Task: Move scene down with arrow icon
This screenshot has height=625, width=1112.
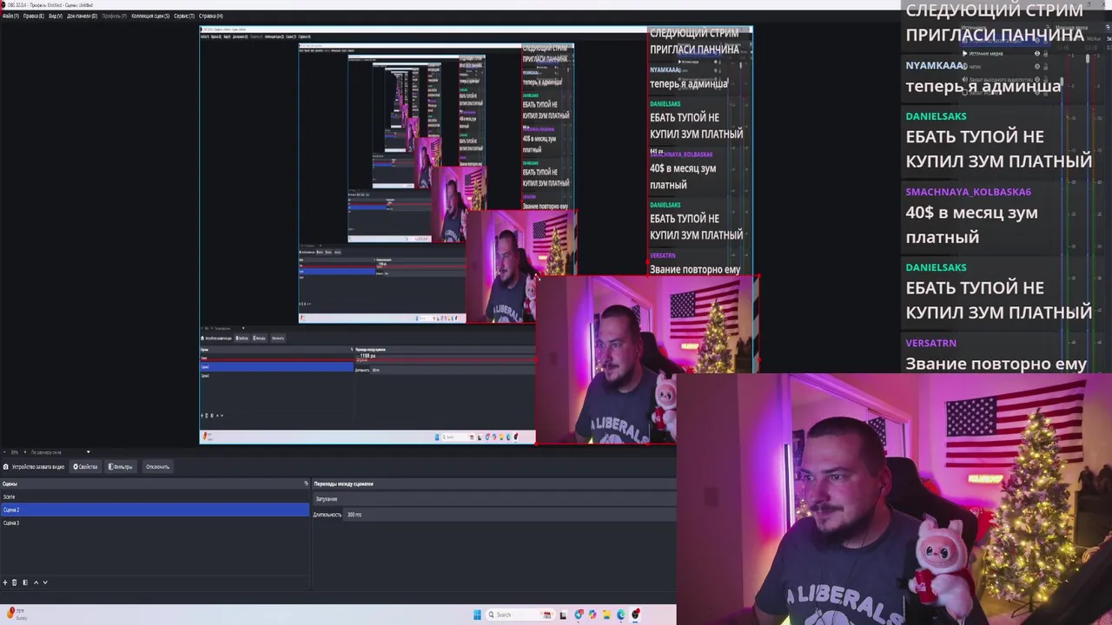Action: coord(45,582)
